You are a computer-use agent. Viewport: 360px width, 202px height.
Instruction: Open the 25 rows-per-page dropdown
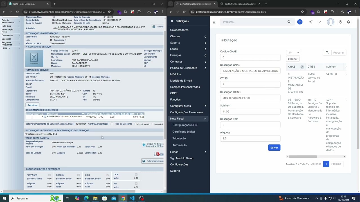coord(293,52)
